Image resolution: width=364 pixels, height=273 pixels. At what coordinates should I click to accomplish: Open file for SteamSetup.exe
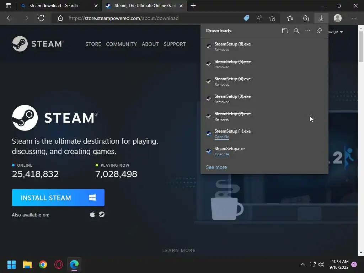(222, 154)
